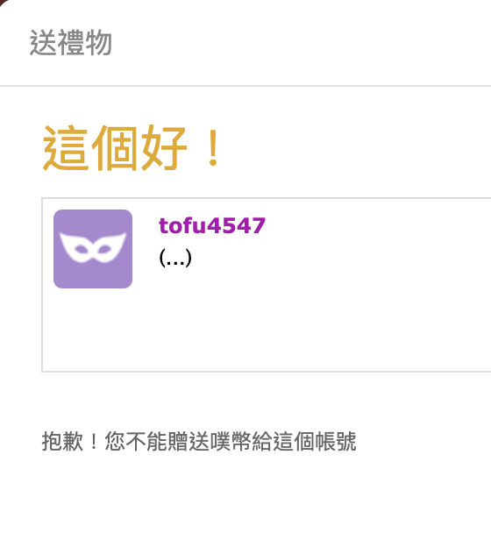The height and width of the screenshot is (533, 491).
Task: Click the 這 character in the heading
Action: click(x=66, y=147)
